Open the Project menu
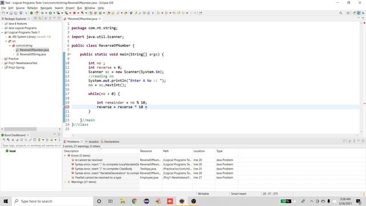Screen dimensions: 366x206 (70, 8)
